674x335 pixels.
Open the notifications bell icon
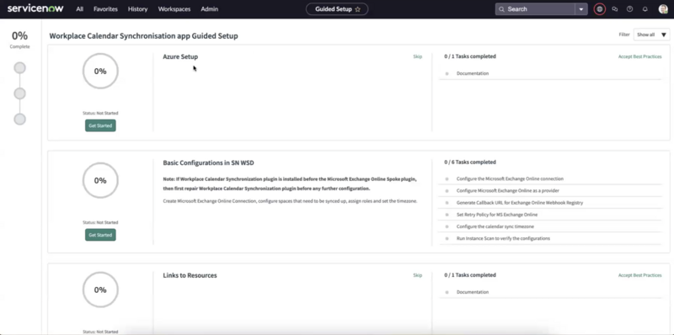645,9
